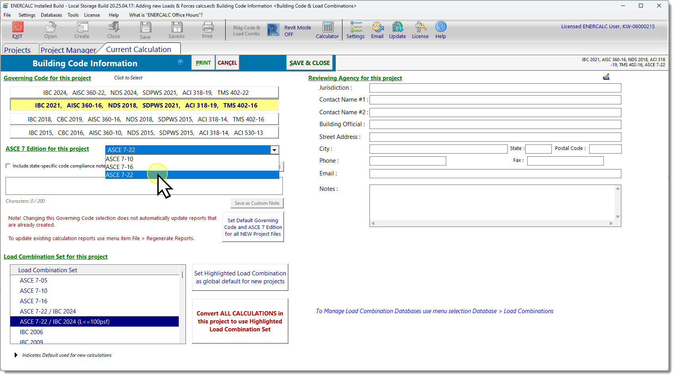
Task: Enable state-specific code compliance note checkbox
Action: [8, 166]
